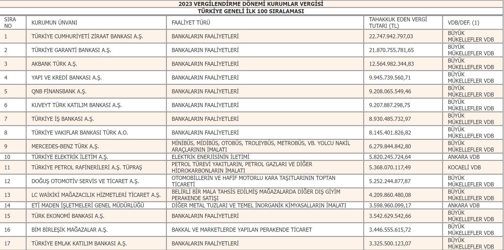The image size is (504, 250).
Task: Click the 'TÜRKİYE GENELİ İLK 100 SIRALAMASI' heading
Action: click(x=251, y=11)
